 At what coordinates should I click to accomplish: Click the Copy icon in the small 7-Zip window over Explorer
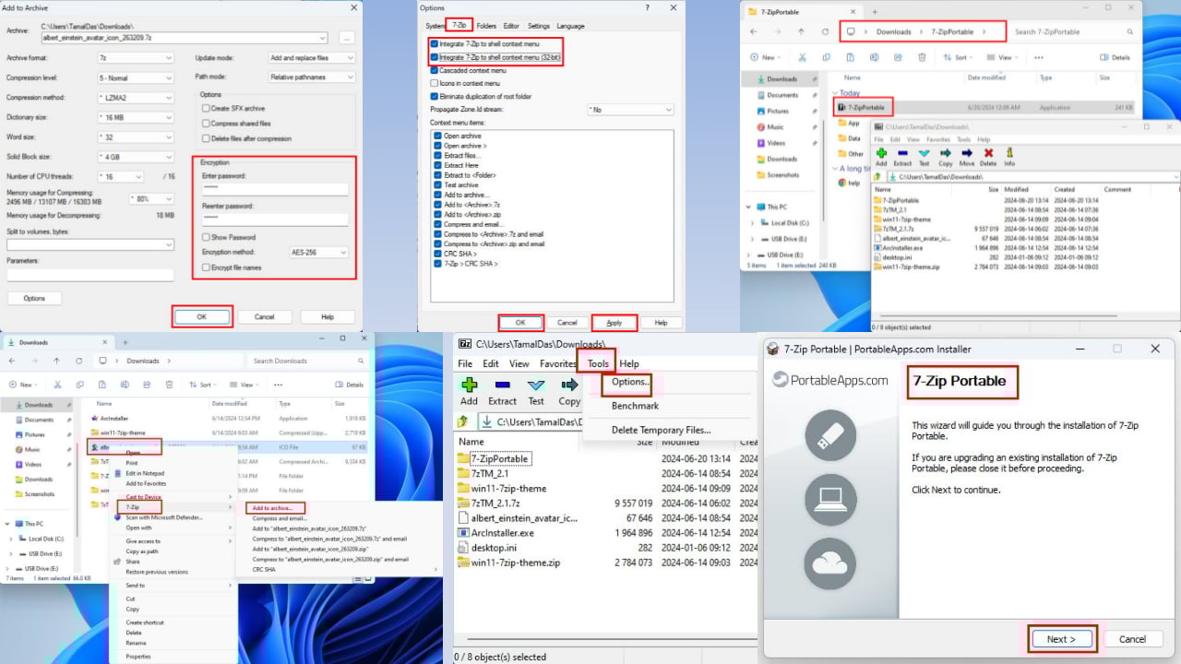(946, 153)
